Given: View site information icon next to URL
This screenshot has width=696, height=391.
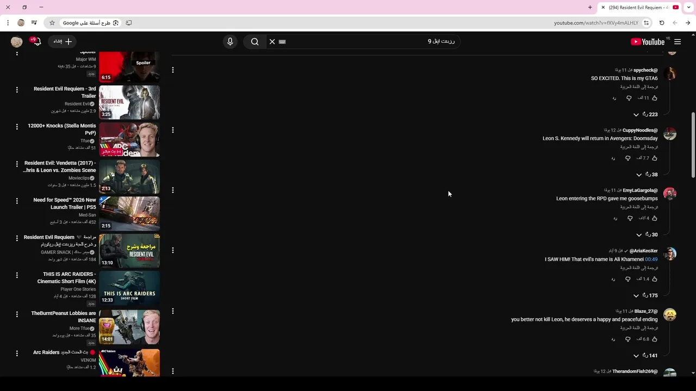Looking at the screenshot, I should 646,23.
